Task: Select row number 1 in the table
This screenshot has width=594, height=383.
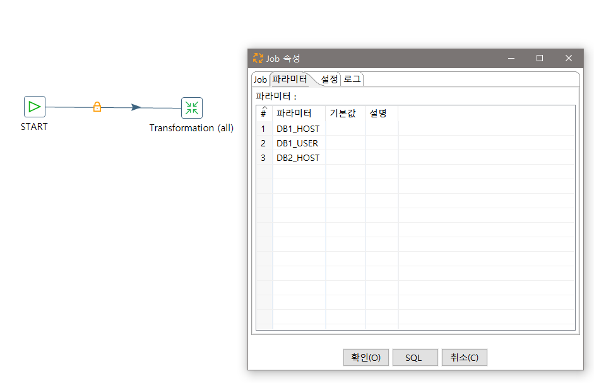Action: 264,129
